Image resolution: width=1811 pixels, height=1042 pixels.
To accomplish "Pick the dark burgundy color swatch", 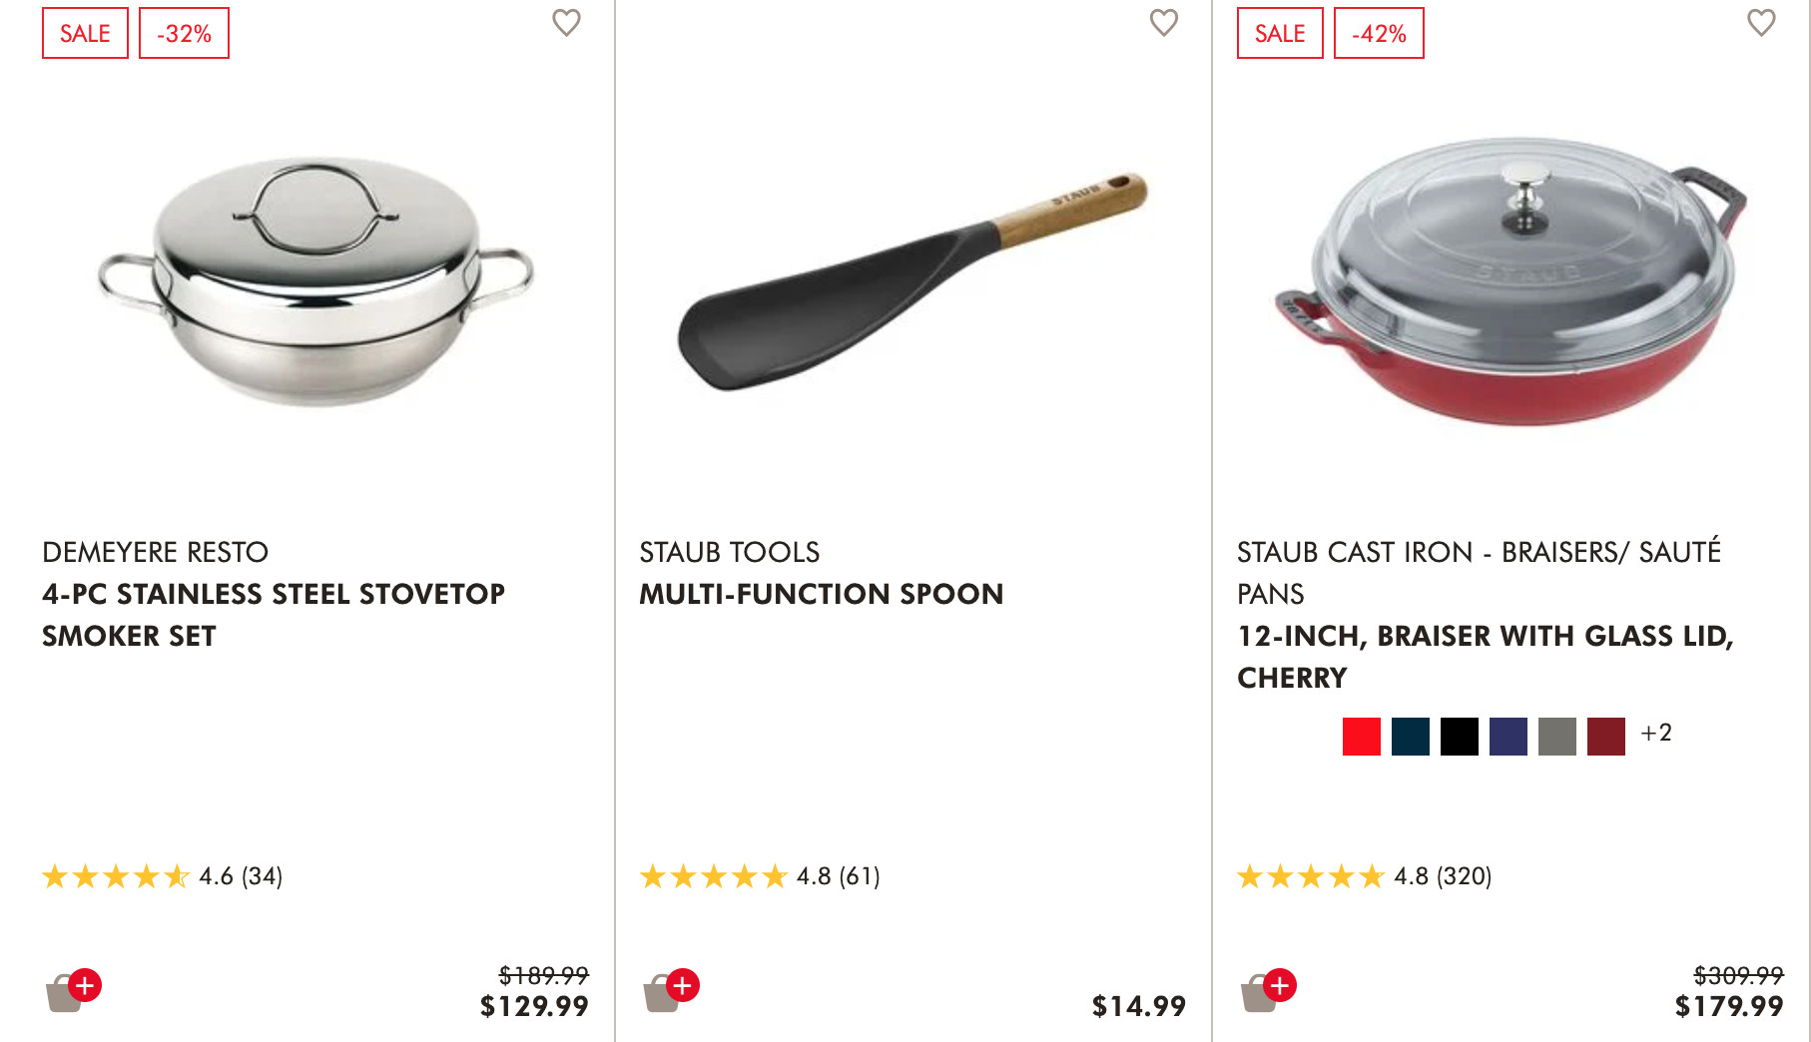I will pyautogui.click(x=1605, y=737).
